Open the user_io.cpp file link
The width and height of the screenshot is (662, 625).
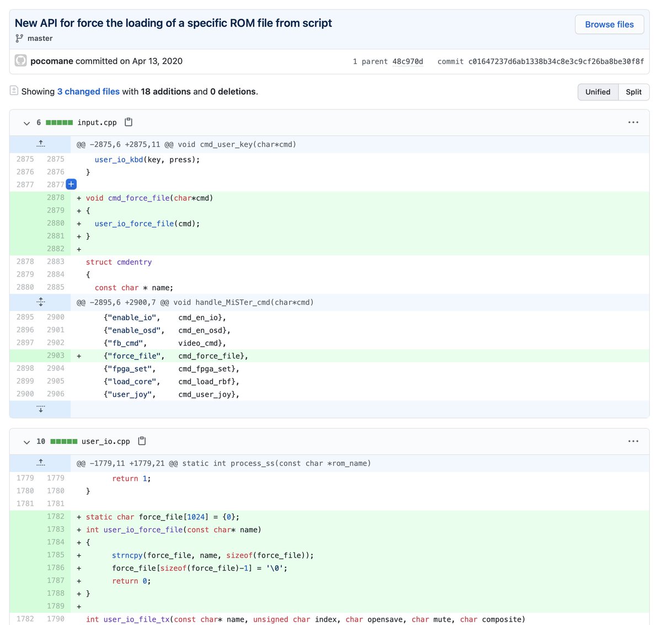(x=105, y=442)
